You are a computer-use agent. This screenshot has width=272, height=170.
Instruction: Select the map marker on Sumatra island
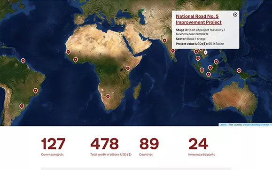point(202,70)
